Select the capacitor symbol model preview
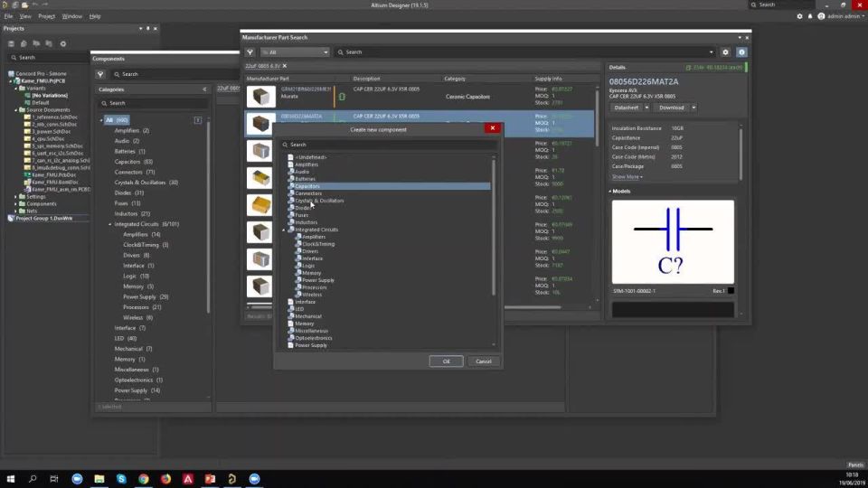The width and height of the screenshot is (868, 488). (x=673, y=242)
